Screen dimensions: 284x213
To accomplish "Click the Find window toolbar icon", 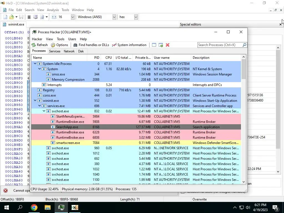I will tap(154, 45).
